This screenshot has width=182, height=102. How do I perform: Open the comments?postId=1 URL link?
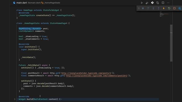[97, 76]
